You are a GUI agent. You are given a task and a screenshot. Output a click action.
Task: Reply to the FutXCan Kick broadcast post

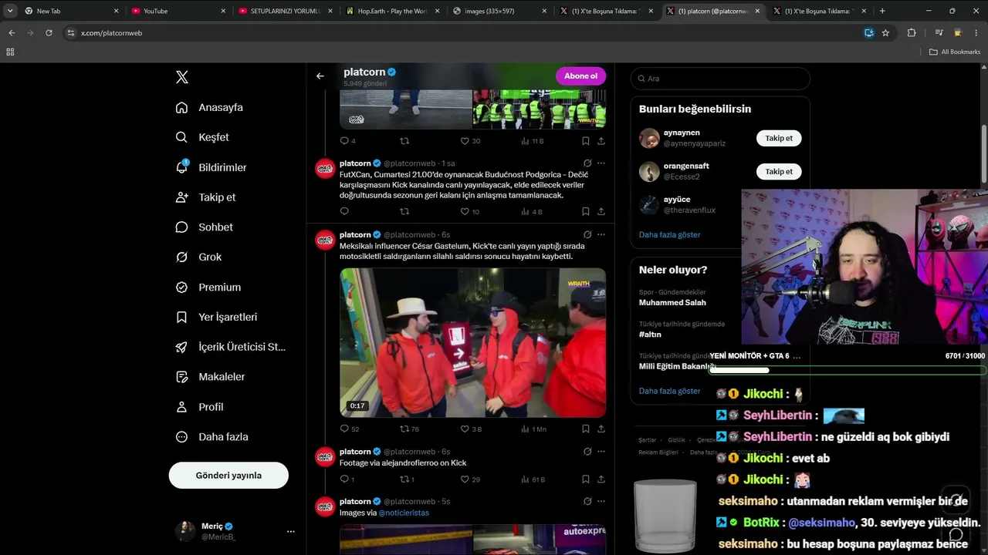point(344,211)
